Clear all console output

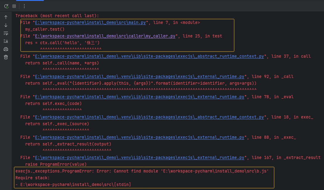click(x=6, y=57)
